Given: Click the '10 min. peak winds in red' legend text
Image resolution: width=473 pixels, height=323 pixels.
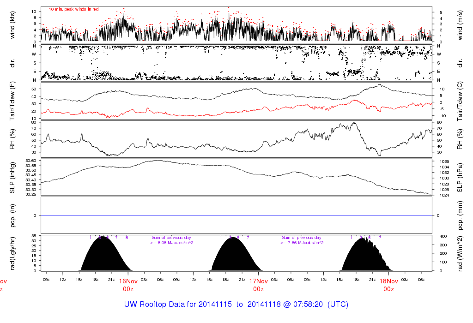Looking at the screenshot, I should [x=74, y=9].
